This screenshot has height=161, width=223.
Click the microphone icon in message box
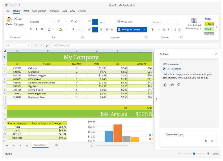pyautogui.click(x=206, y=141)
